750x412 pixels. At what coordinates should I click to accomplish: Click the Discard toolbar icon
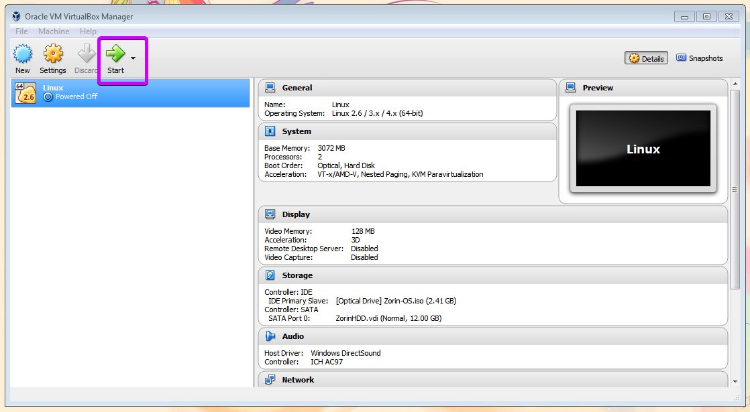pyautogui.click(x=87, y=54)
